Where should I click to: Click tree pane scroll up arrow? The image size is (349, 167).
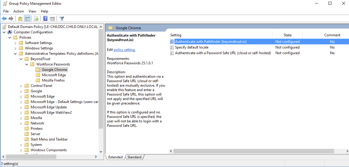[101, 27]
